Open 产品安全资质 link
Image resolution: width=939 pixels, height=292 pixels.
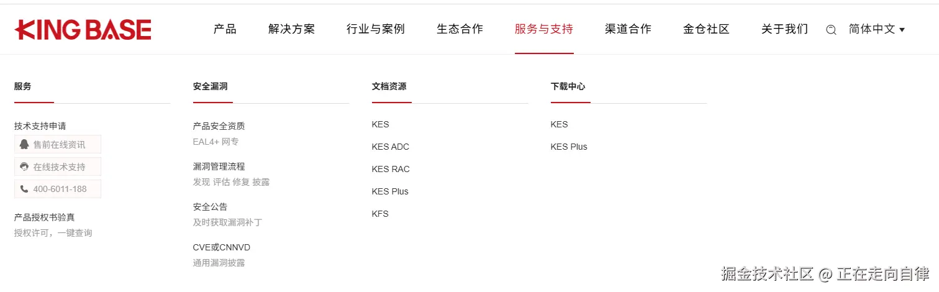pos(219,126)
